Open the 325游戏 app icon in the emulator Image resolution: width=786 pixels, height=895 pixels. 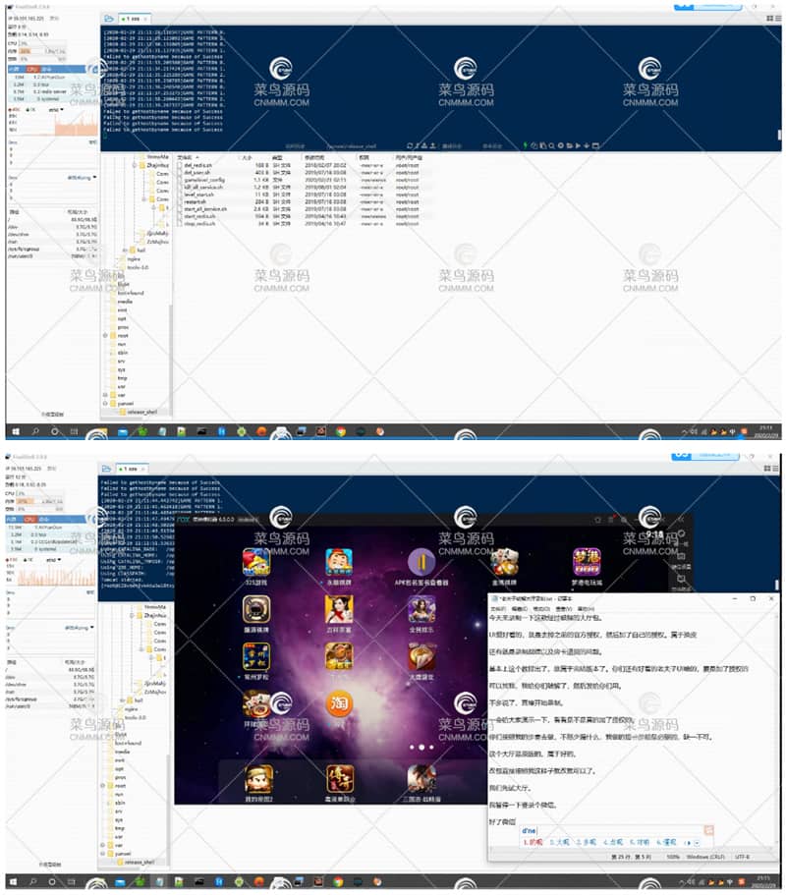point(256,562)
